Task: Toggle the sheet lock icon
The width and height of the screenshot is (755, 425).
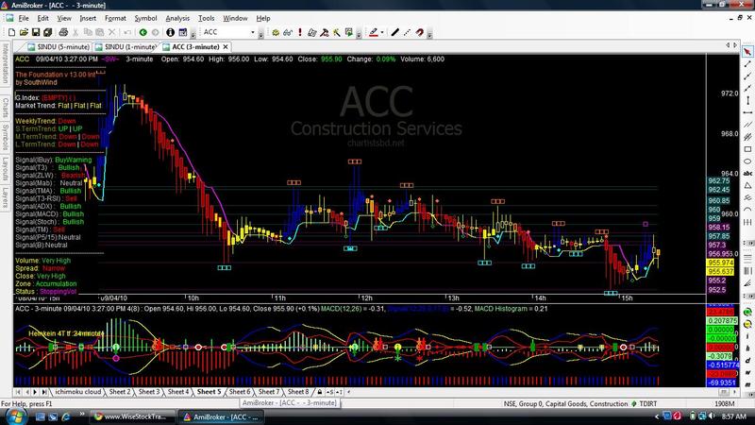Action: (x=319, y=392)
